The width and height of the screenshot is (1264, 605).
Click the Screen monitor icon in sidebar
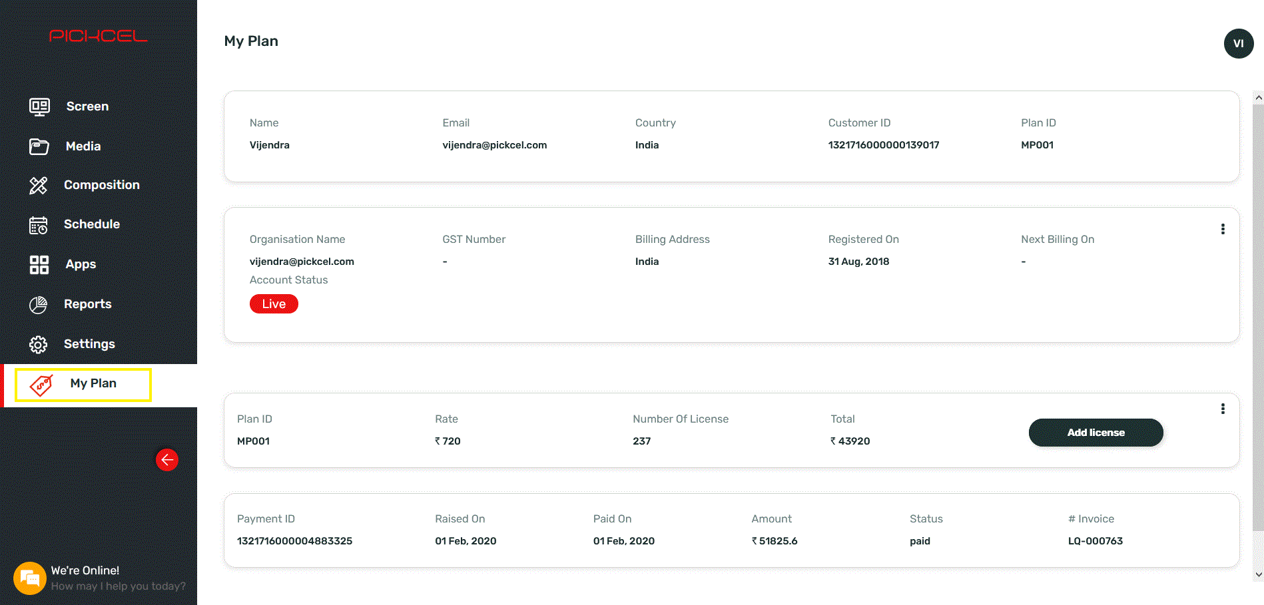pyautogui.click(x=39, y=106)
